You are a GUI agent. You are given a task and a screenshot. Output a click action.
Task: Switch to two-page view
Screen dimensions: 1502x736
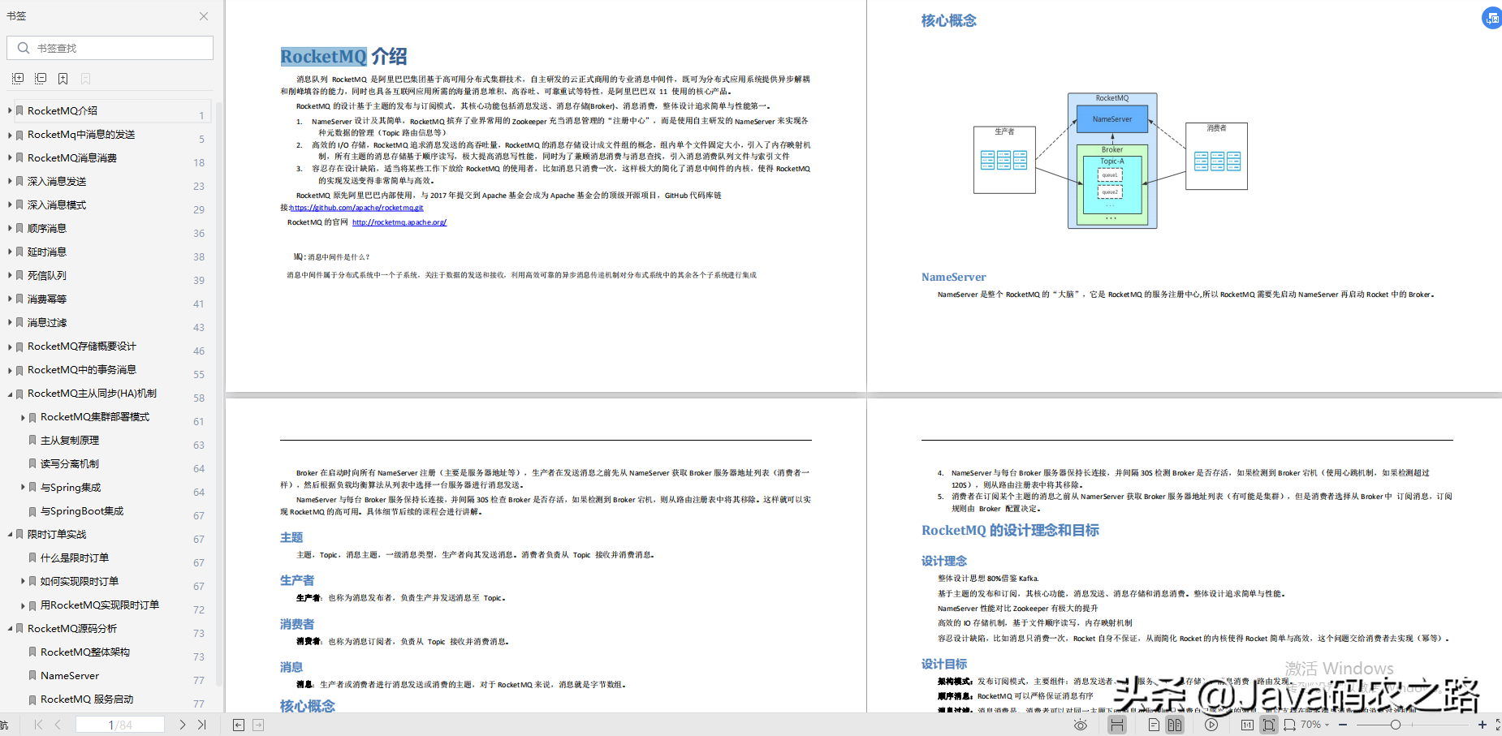click(1175, 725)
